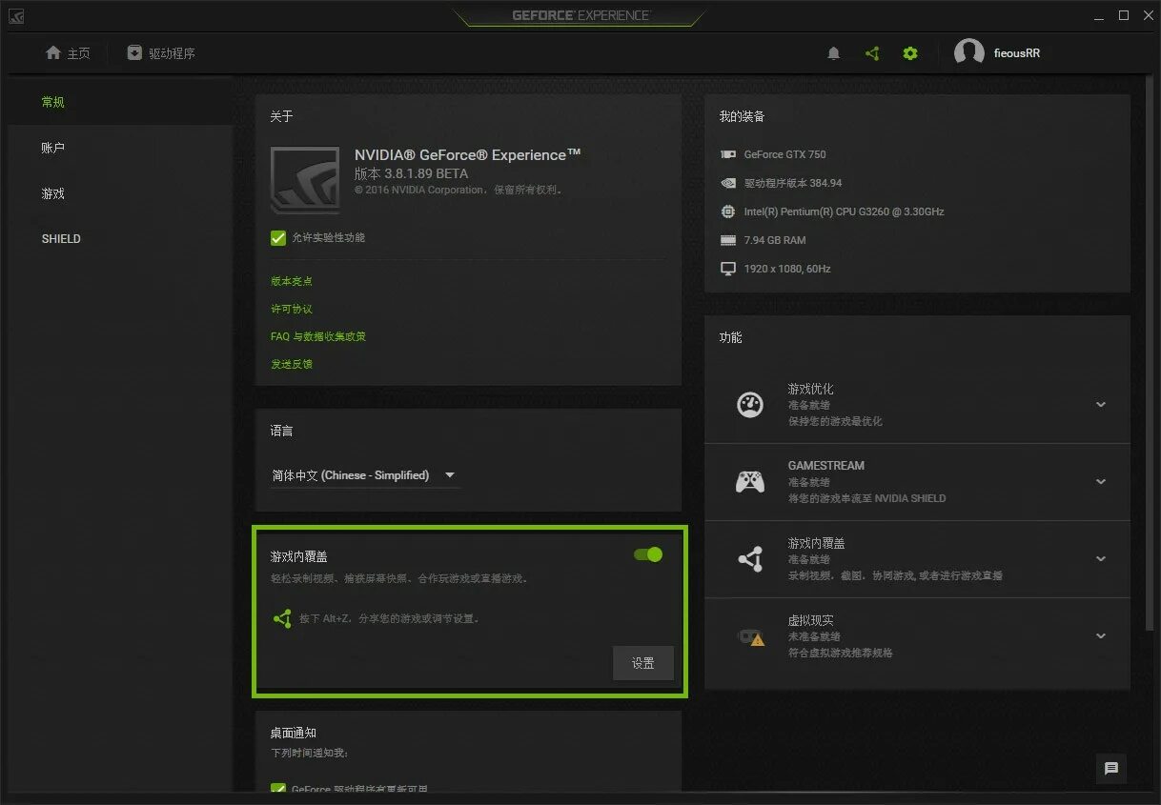Screen dimensions: 1161x805
Task: Go to 驱动程序 drivers tab
Action: [161, 53]
